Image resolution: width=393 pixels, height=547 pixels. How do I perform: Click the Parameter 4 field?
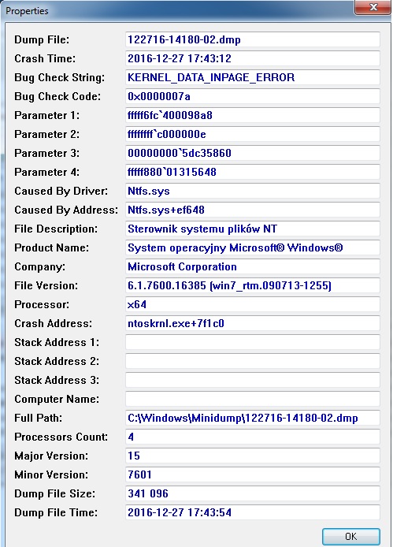(x=253, y=172)
